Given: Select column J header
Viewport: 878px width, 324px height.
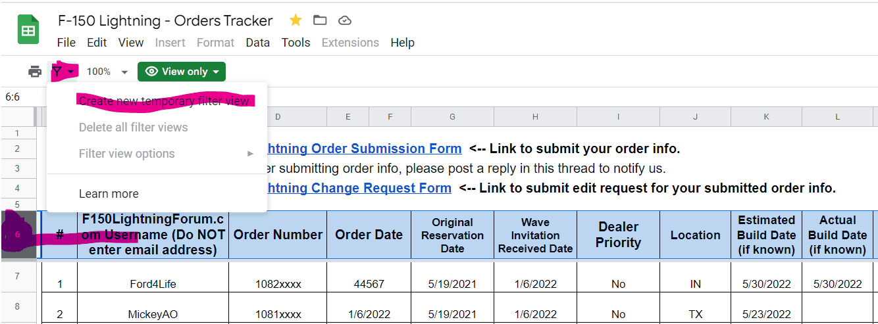Looking at the screenshot, I should tap(695, 117).
